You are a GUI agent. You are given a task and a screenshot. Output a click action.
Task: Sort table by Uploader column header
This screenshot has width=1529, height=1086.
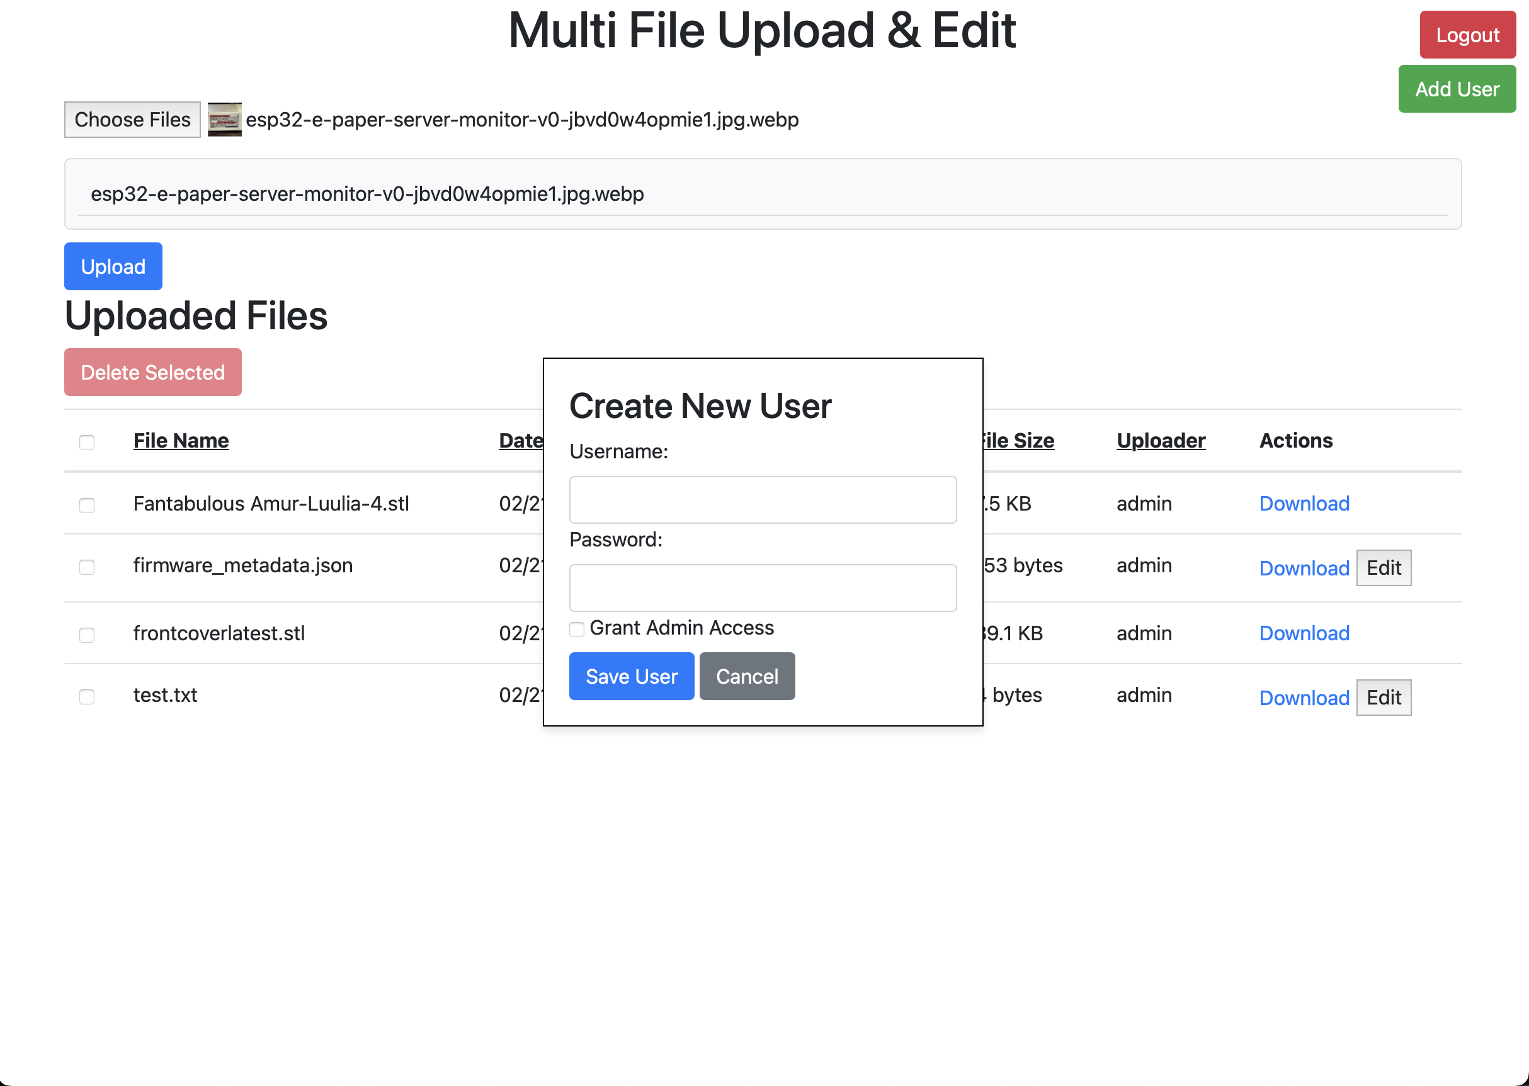pyautogui.click(x=1161, y=441)
